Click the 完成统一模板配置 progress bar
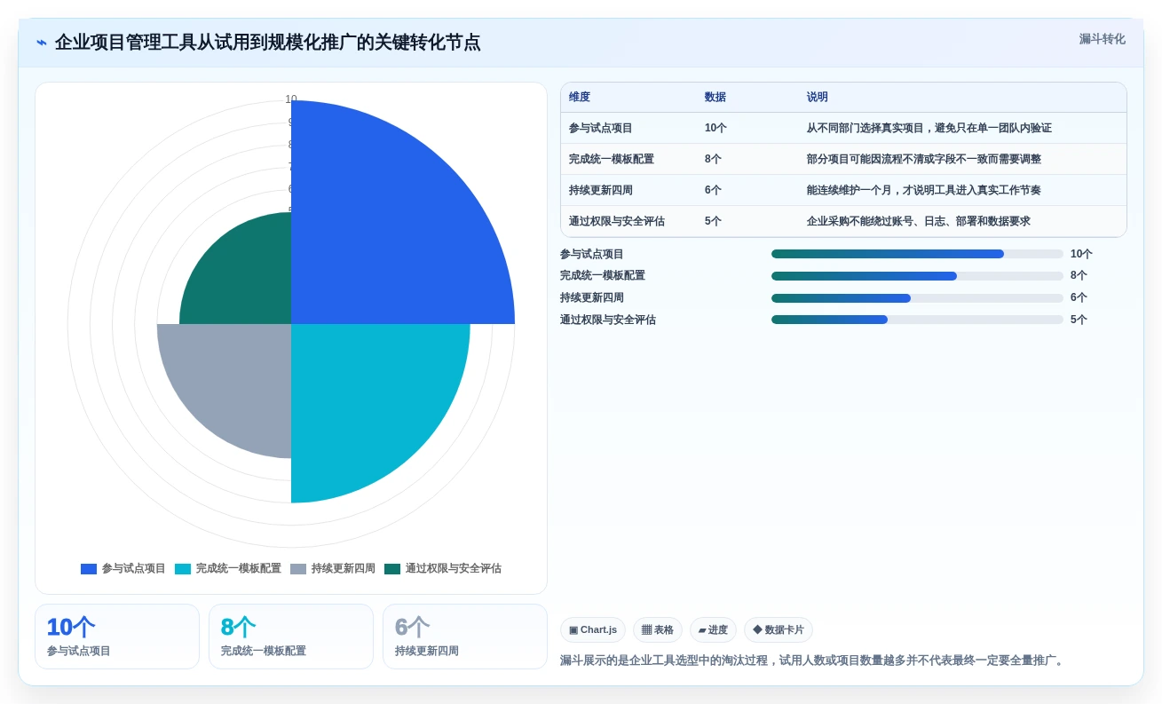This screenshot has height=704, width=1162. click(x=917, y=276)
